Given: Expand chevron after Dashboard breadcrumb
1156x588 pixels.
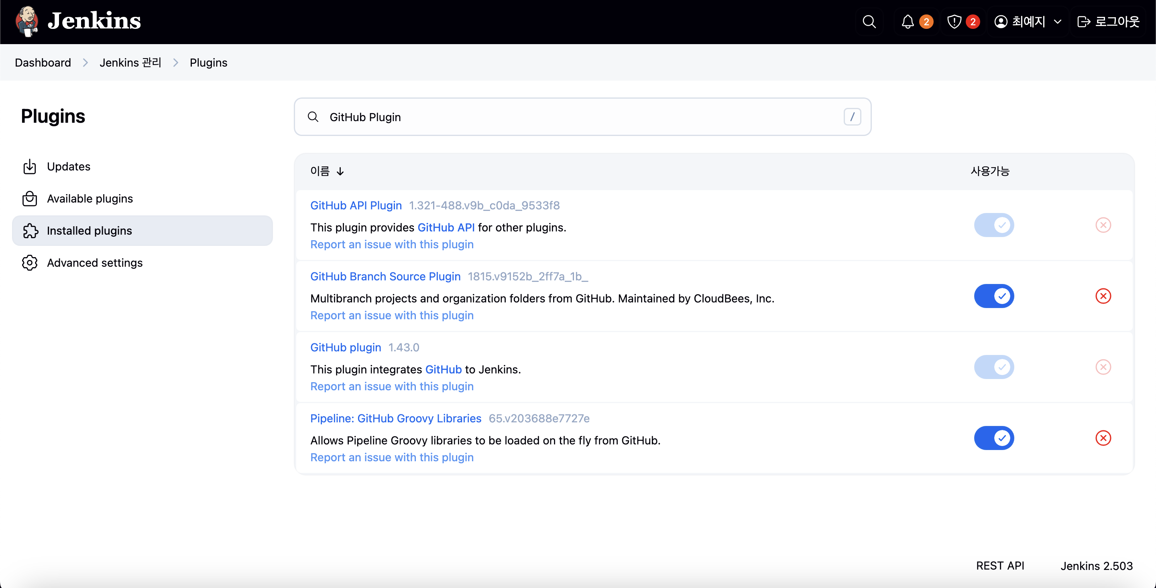Looking at the screenshot, I should pos(85,62).
